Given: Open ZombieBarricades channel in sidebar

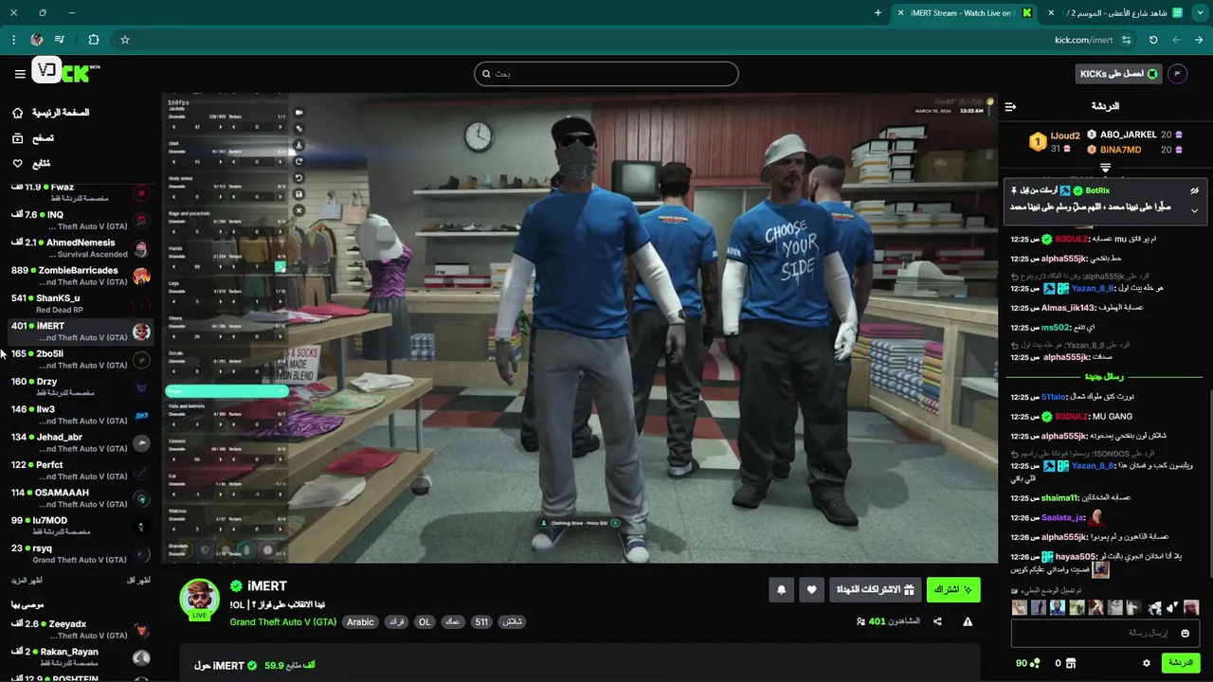Looking at the screenshot, I should tap(81, 276).
